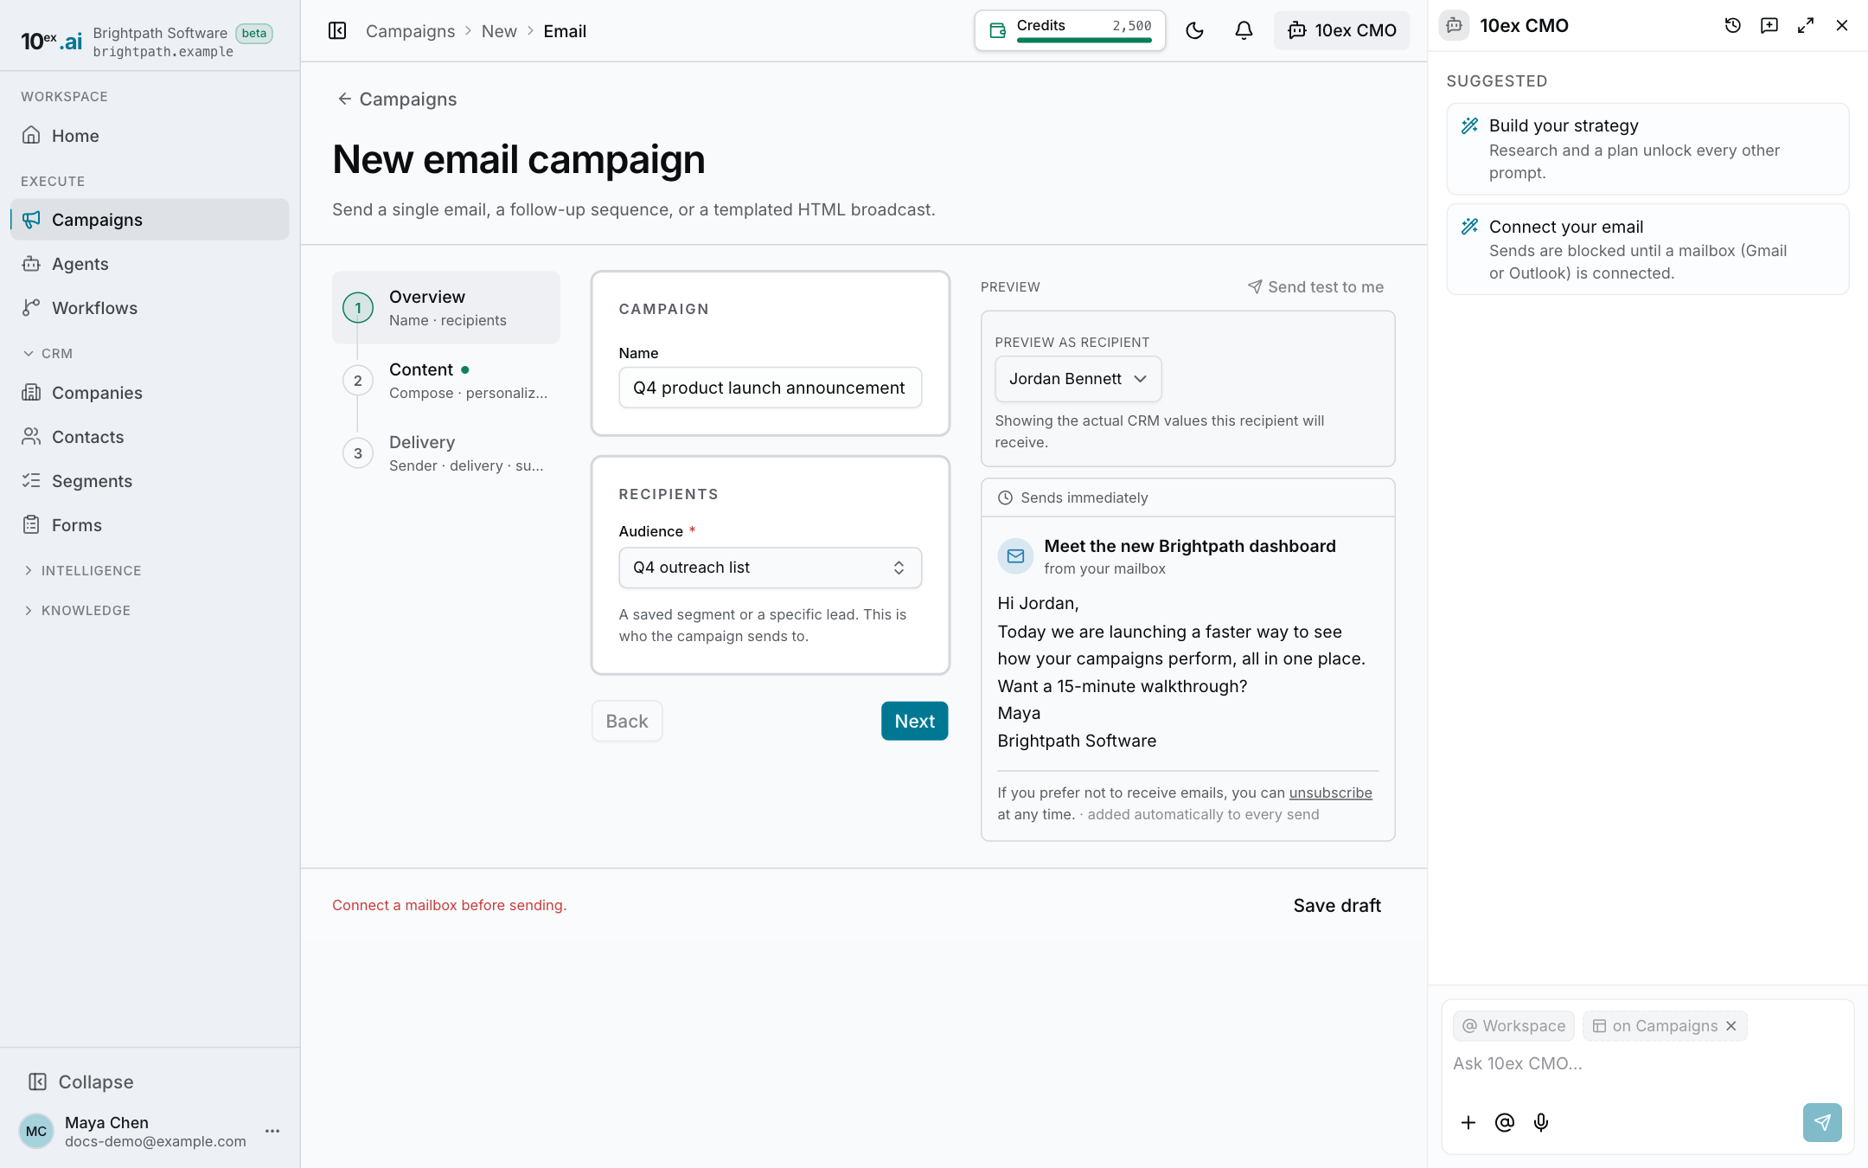The width and height of the screenshot is (1868, 1168).
Task: Open the Audience dropdown 'Q4 outreach list'
Action: tap(770, 568)
